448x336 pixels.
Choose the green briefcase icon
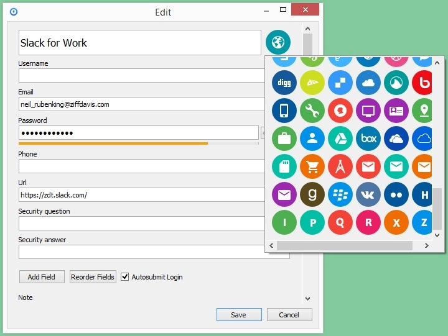click(284, 138)
